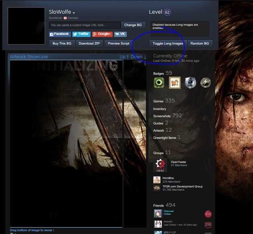The height and width of the screenshot is (234, 253).
Task: Move Artwork Showcase Down
Action: tap(138, 57)
